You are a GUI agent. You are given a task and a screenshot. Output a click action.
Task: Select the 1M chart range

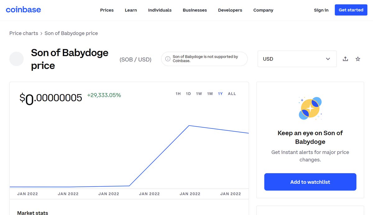point(210,94)
